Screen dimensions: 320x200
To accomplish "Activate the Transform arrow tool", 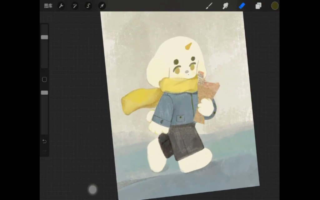I will point(102,6).
